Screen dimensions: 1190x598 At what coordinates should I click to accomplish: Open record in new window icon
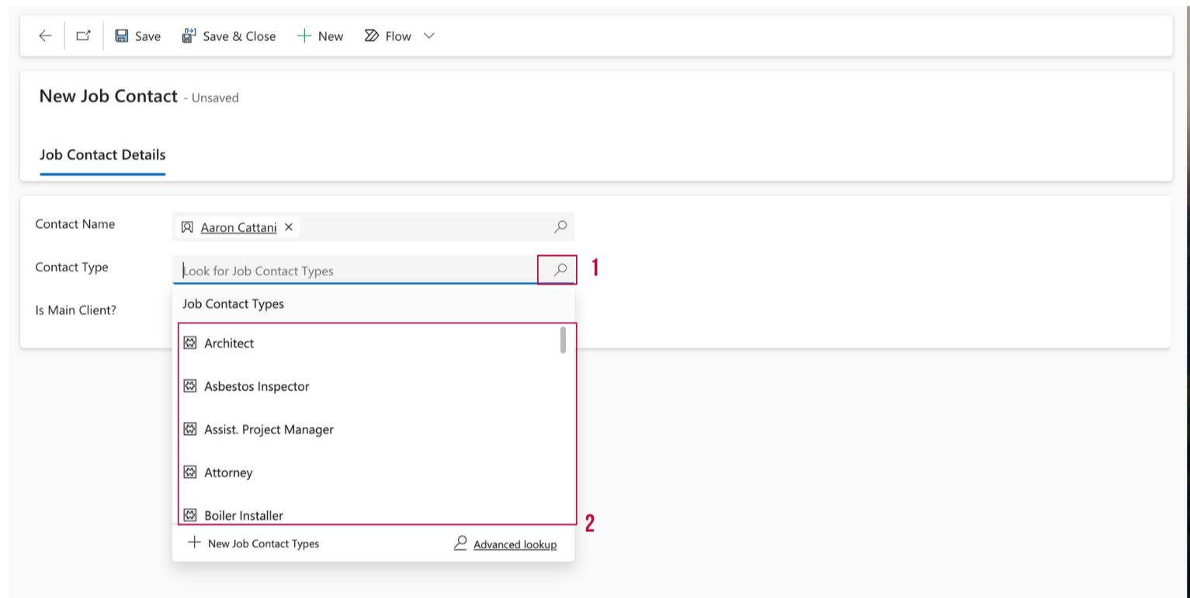pyautogui.click(x=83, y=36)
